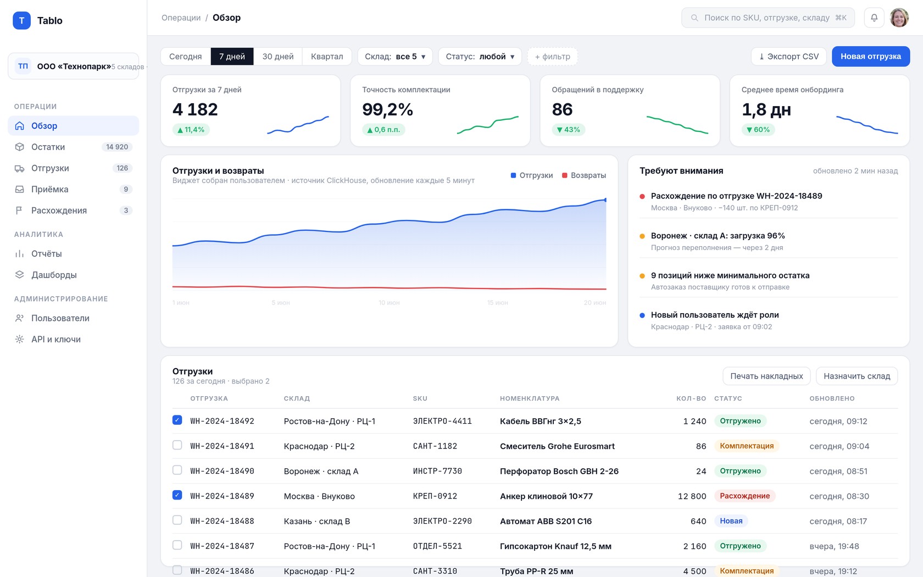Click the 126 badge on Отгрузки
Viewport: 923px width, 577px height.
[x=123, y=168]
